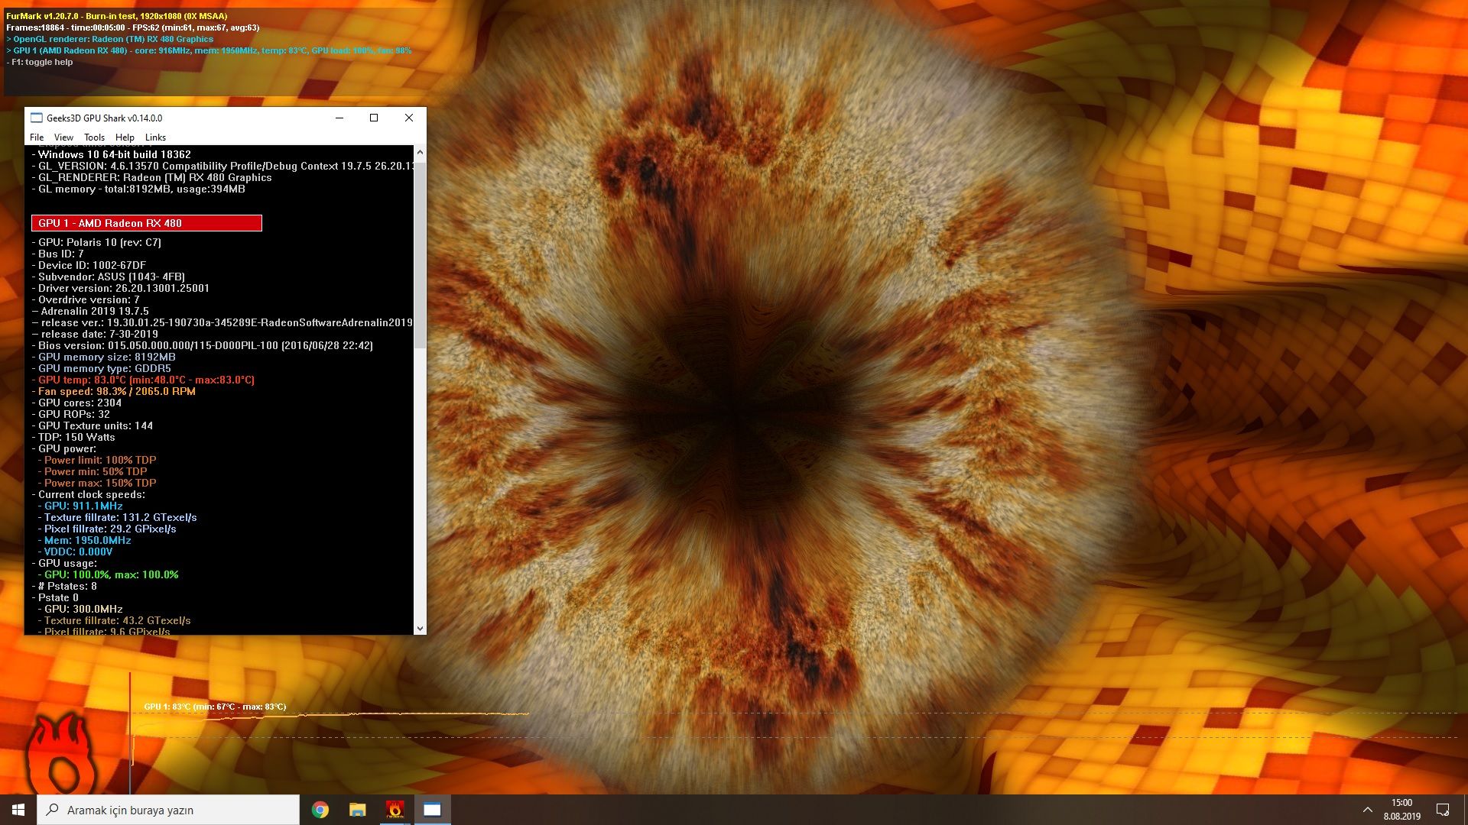Switch to FurMark taskbar icon
1468x825 pixels.
coord(395,810)
